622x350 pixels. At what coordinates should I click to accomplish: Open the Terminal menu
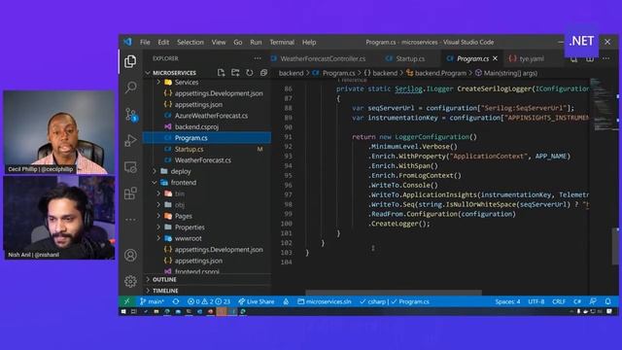[282, 42]
